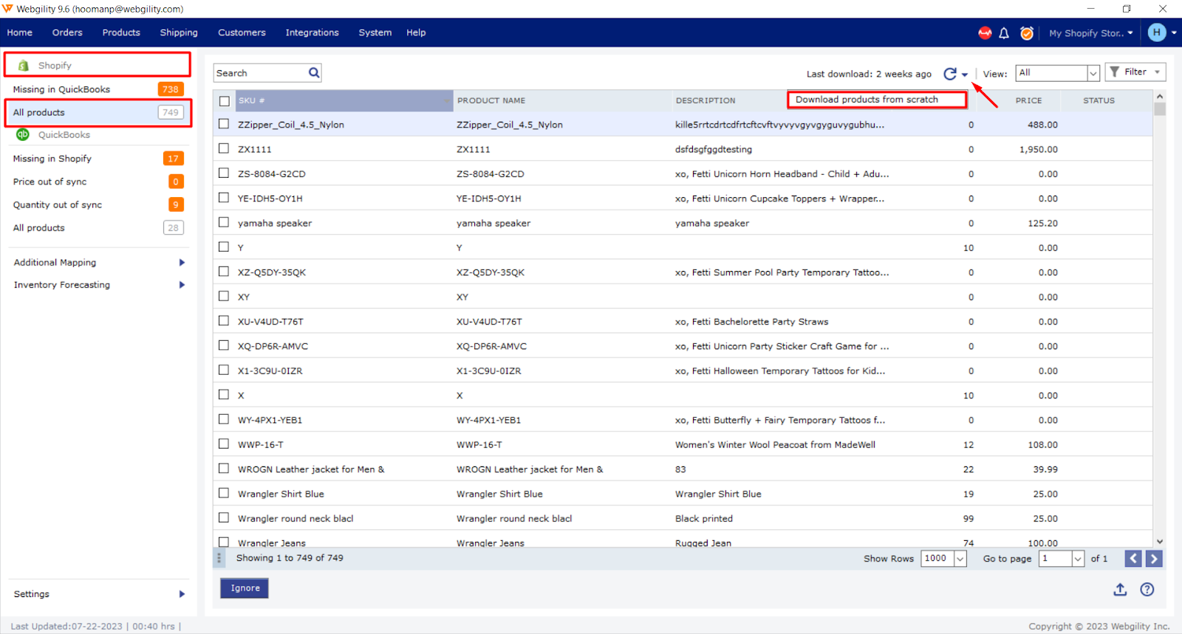
Task: Open the Customers menu
Action: (x=242, y=32)
